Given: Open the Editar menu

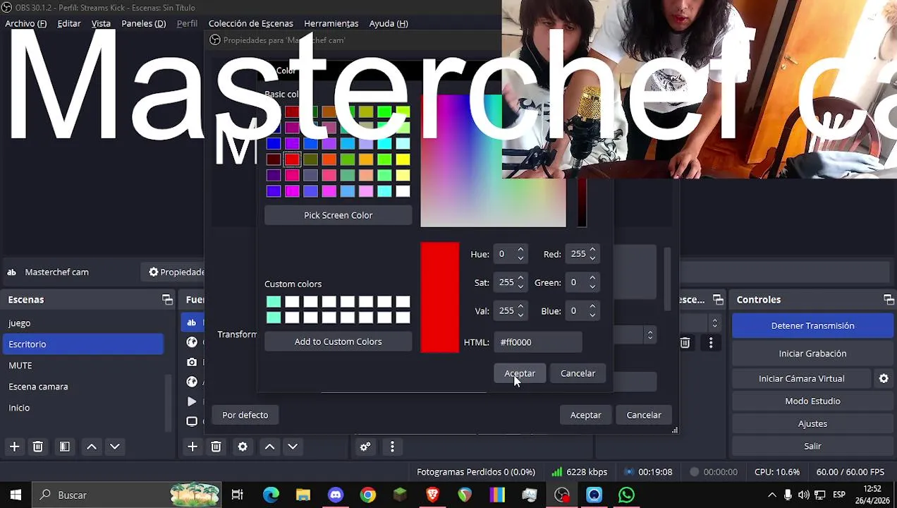Looking at the screenshot, I should tap(68, 23).
